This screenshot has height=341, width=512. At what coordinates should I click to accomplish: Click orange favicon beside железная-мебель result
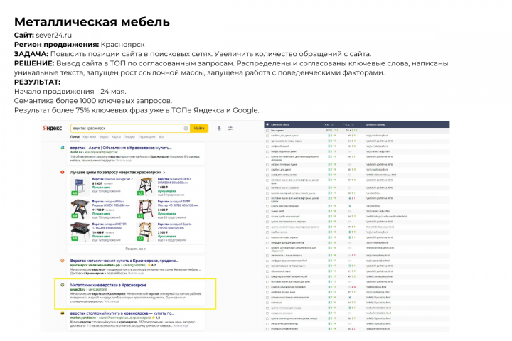tap(63, 261)
